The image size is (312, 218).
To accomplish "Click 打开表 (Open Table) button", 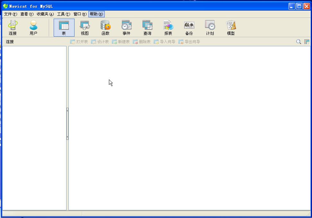I will [x=79, y=41].
